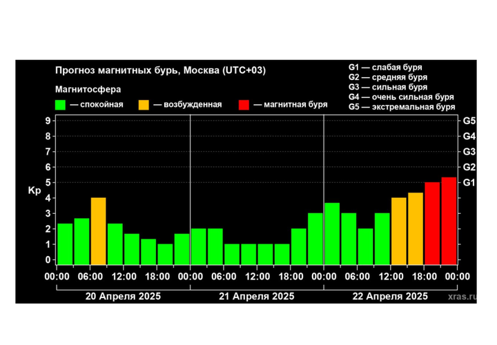The width and height of the screenshot is (497, 345).
Task: Click the tallest red bar on 22 April
Action: [449, 221]
